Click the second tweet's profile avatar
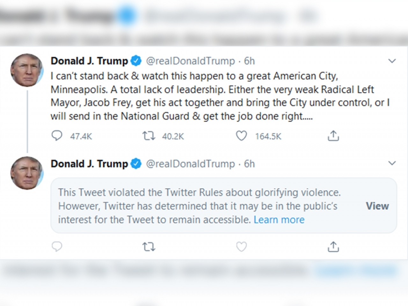Image resolution: width=408 pixels, height=306 pixels. click(x=27, y=173)
